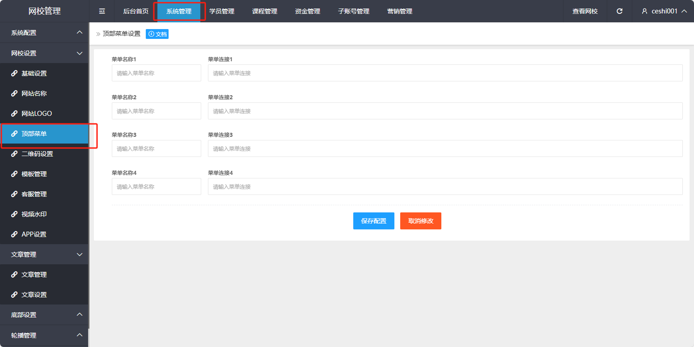Open the 文档 help badge

(157, 34)
